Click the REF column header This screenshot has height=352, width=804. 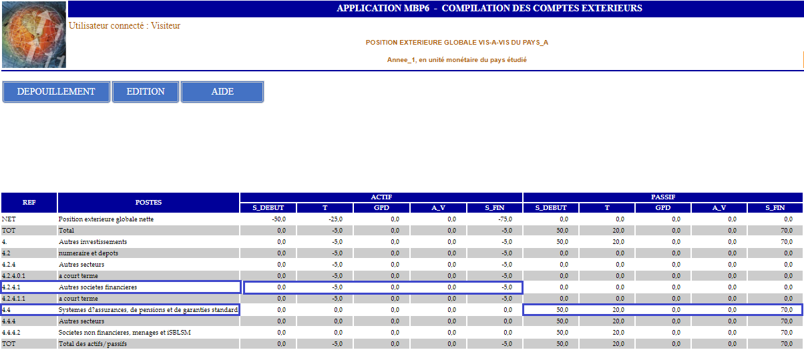point(29,203)
